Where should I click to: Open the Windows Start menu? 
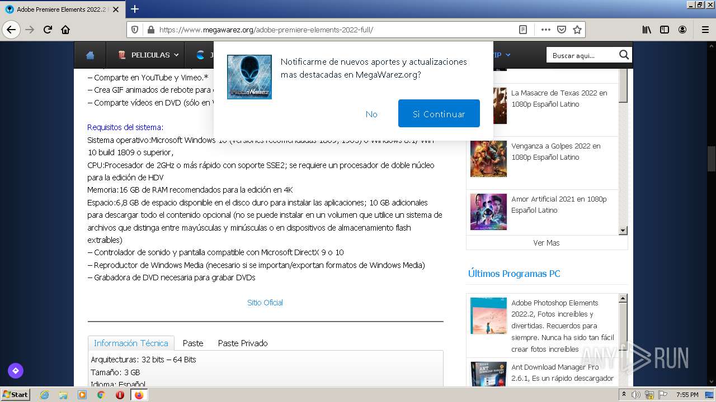pyautogui.click(x=15, y=395)
